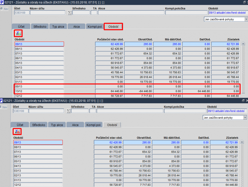
Task: Select period row 09/13 in the lower table
Action: pyautogui.click(x=38, y=142)
